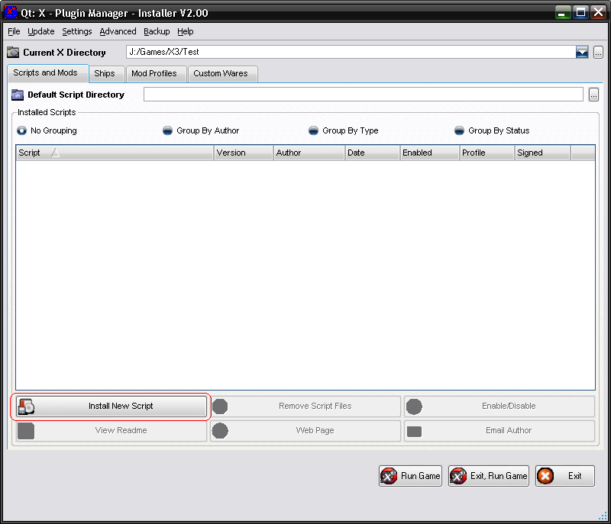Sort by Profile column header
Image resolution: width=611 pixels, height=524 pixels.
point(487,153)
